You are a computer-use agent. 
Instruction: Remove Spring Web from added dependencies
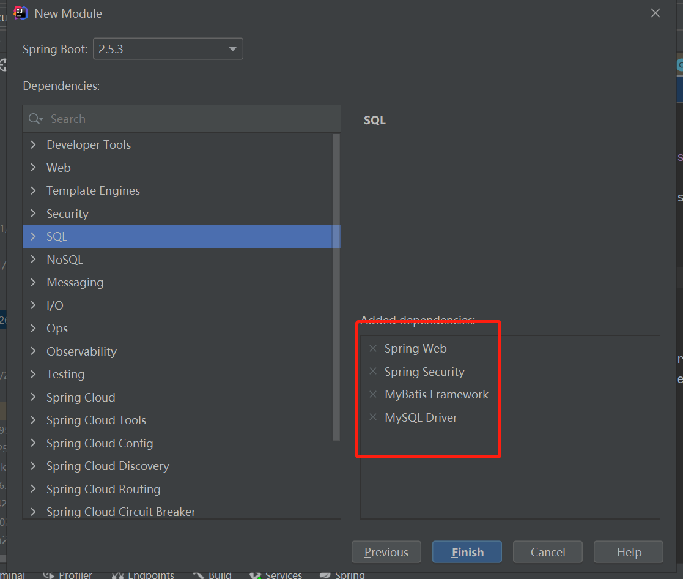tap(373, 348)
